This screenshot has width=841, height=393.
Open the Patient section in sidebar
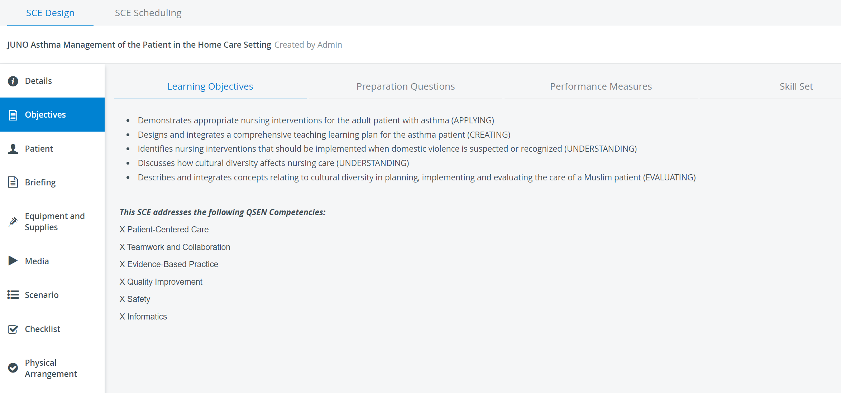coord(52,149)
